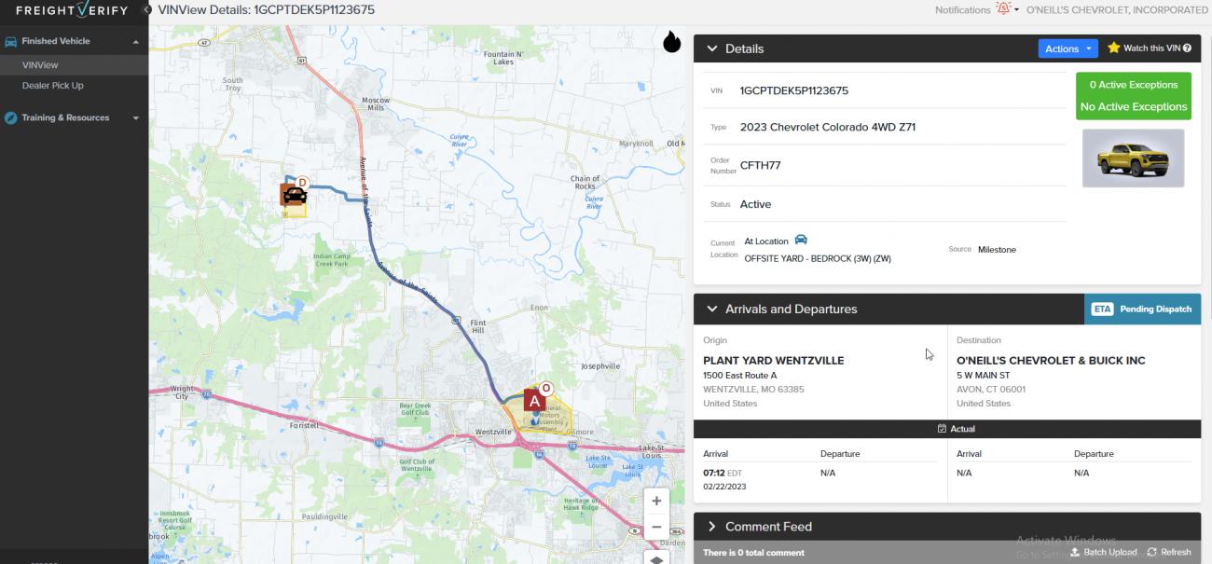
Task: Click the map zoom out minus button
Action: [656, 527]
